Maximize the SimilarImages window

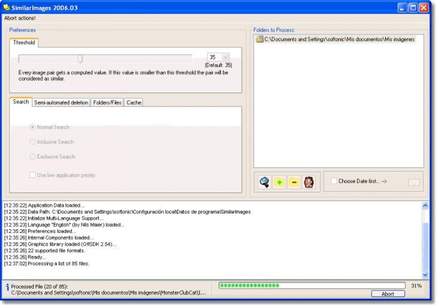point(413,8)
